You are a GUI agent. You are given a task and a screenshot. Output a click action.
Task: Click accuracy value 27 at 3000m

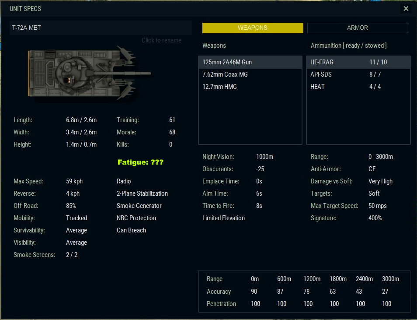(x=385, y=292)
